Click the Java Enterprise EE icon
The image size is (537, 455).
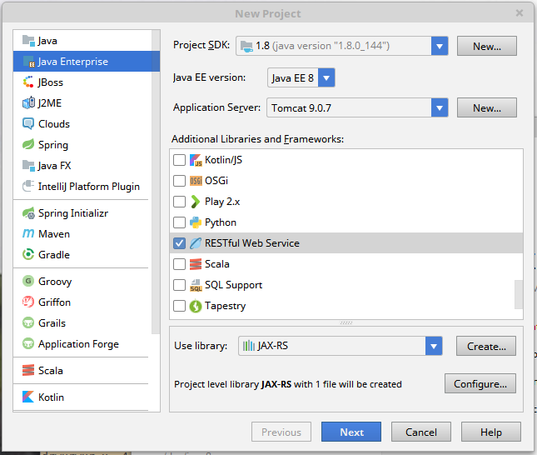[28, 62]
